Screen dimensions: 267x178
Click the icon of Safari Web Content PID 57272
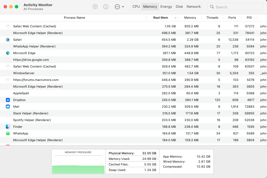point(8,26)
